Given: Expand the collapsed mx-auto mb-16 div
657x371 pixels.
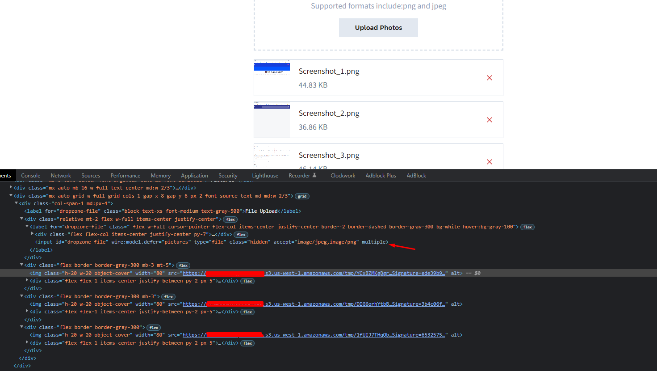Looking at the screenshot, I should (x=11, y=187).
